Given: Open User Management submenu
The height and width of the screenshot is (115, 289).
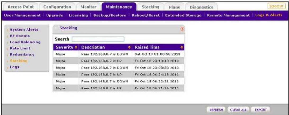Looking at the screenshot, I should click(x=23, y=15).
